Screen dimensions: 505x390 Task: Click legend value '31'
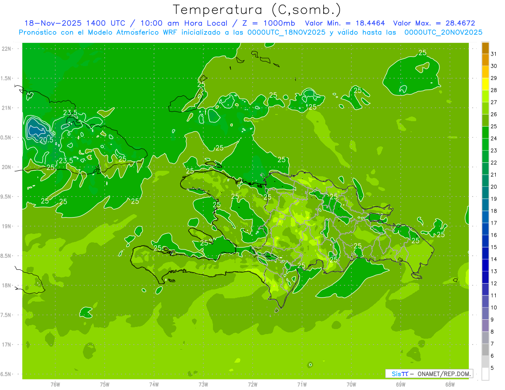[x=494, y=54]
